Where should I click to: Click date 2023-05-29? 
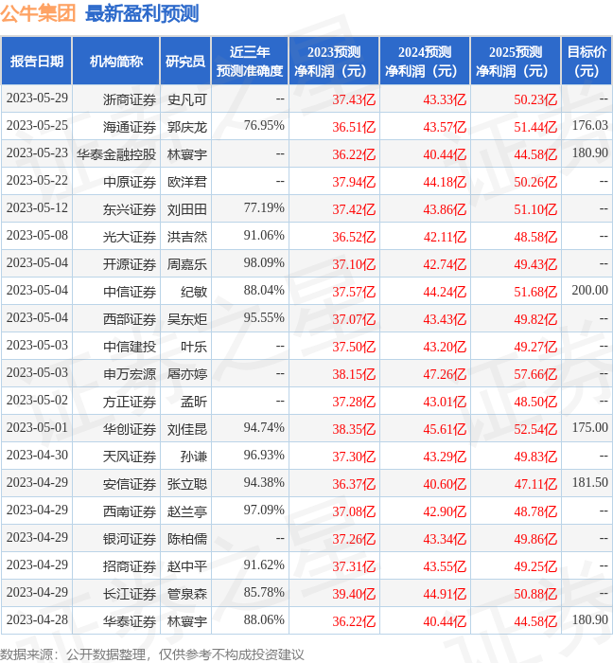[37, 99]
